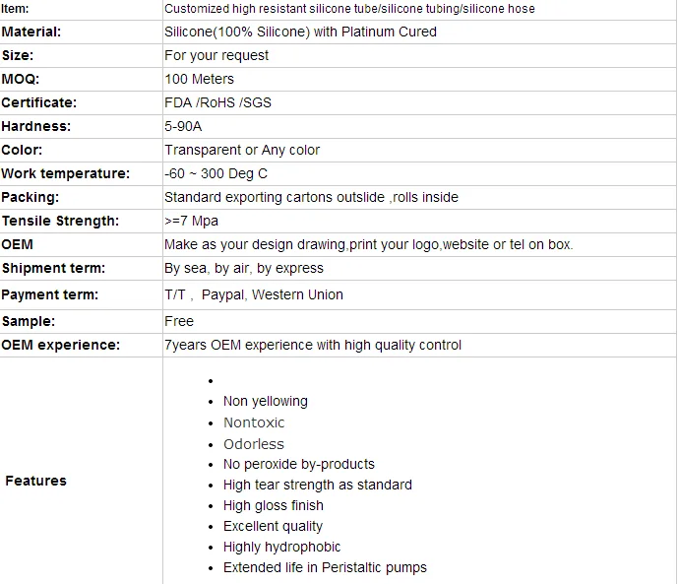
Task: Click "Transparent or Any color" cell
Action: point(242,150)
